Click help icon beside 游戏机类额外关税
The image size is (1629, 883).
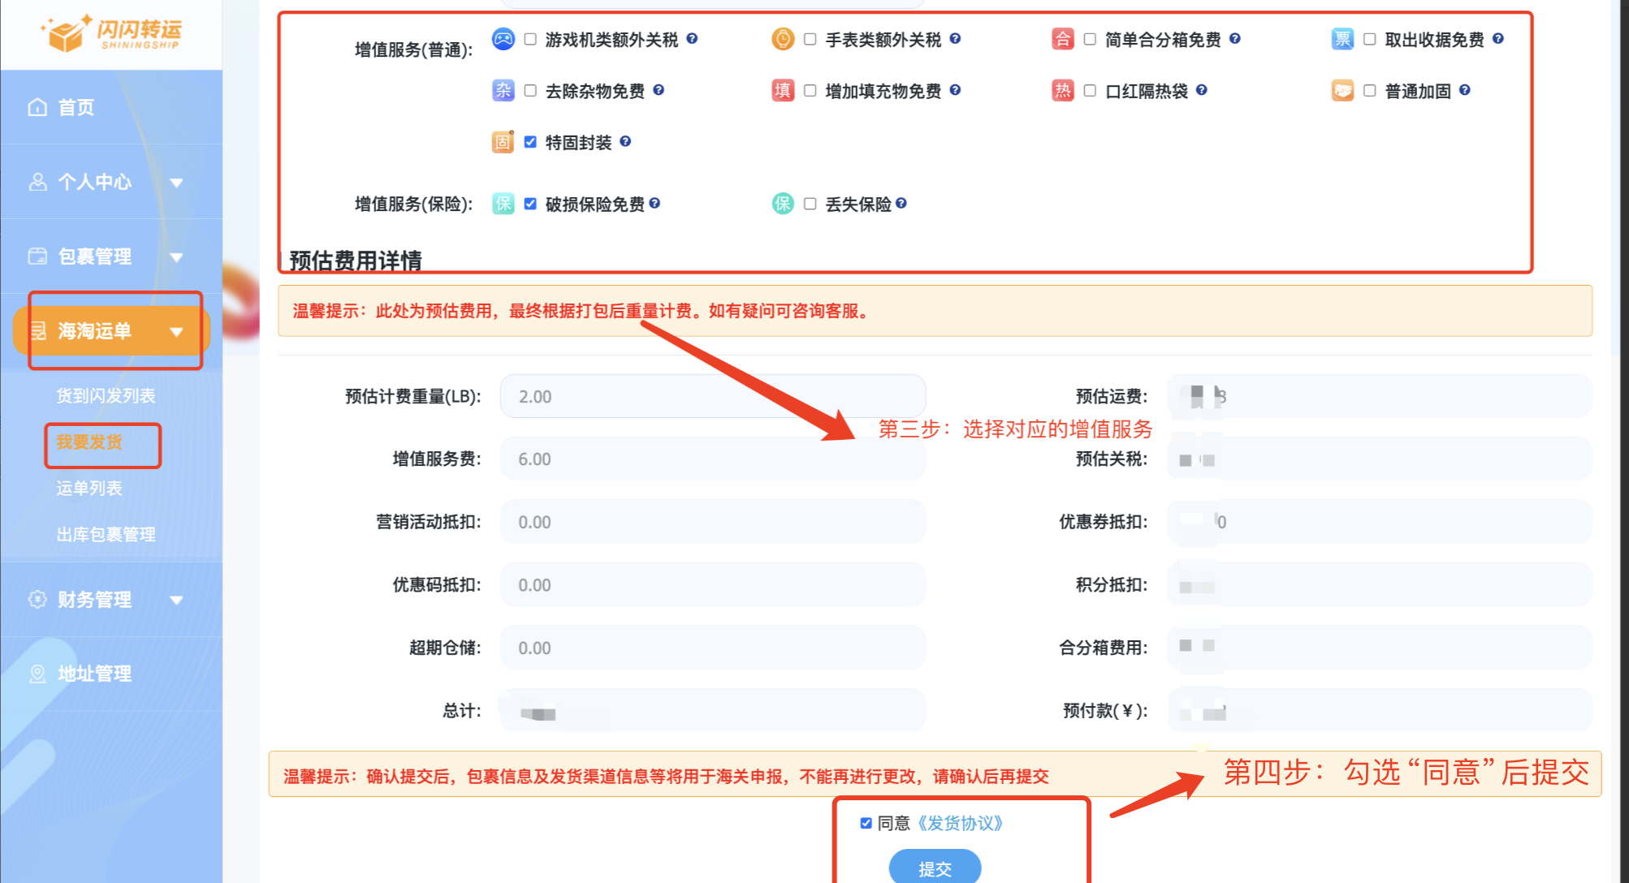tap(692, 38)
